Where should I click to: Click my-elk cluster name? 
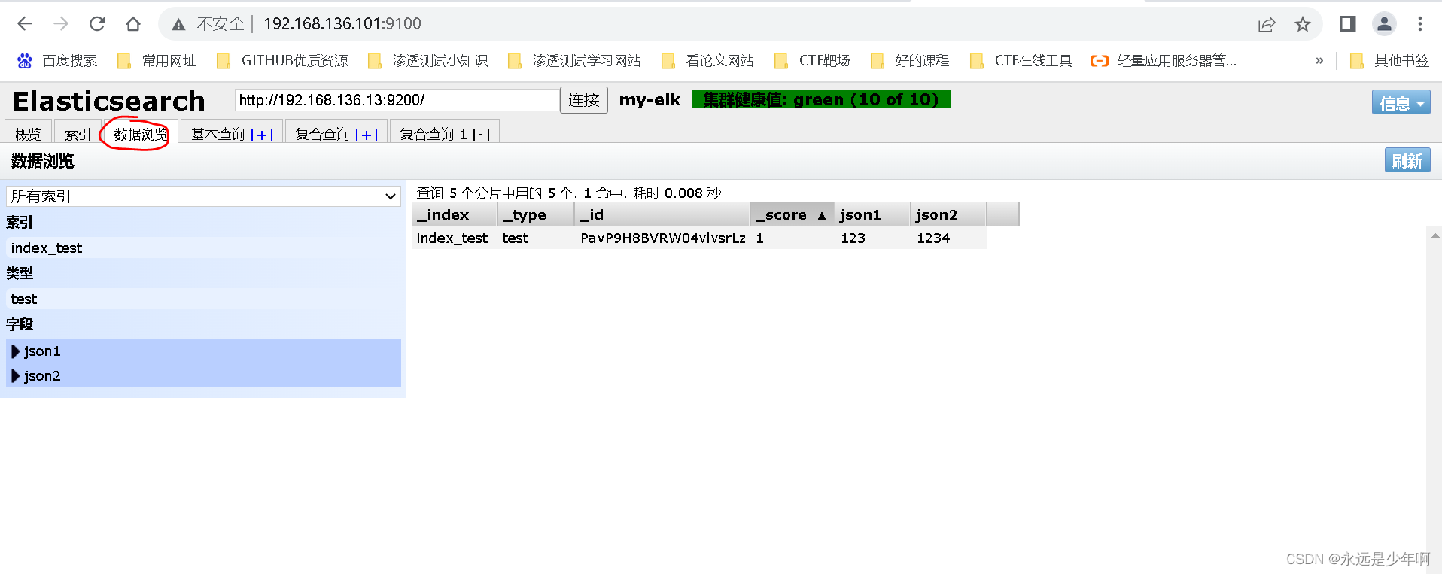coord(650,99)
